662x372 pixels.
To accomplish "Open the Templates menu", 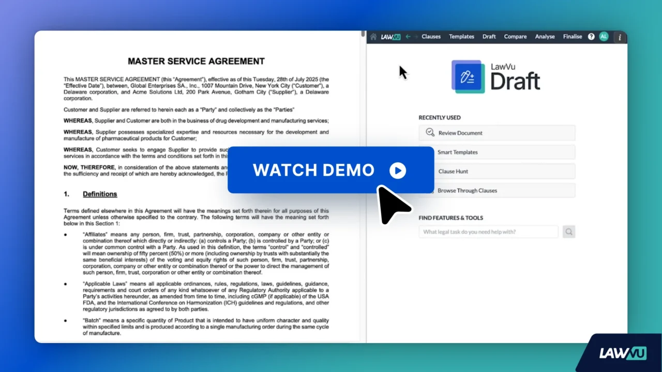I will (461, 37).
